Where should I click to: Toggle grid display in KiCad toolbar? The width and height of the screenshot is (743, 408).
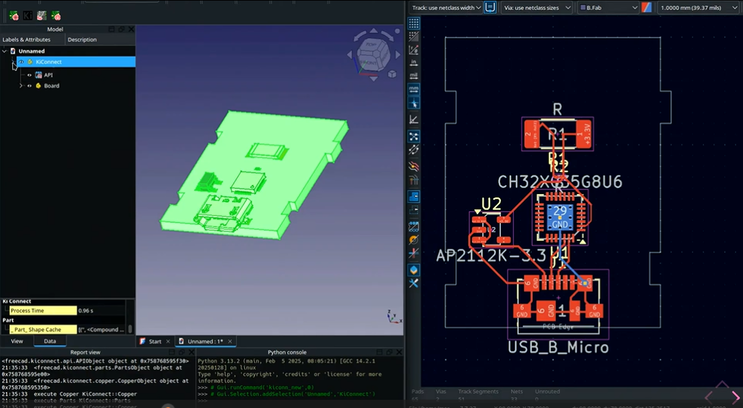(413, 23)
